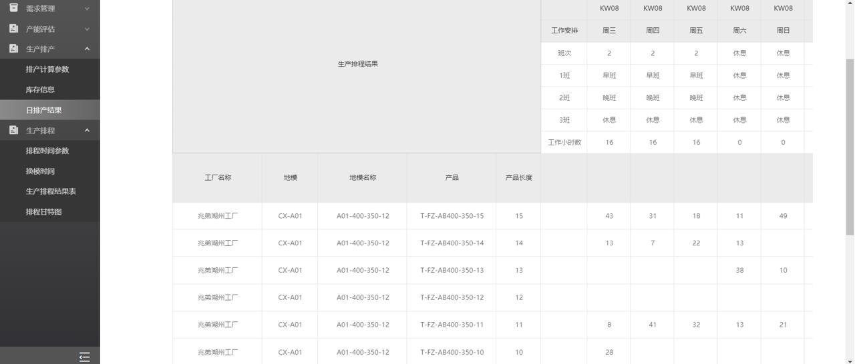The height and width of the screenshot is (364, 855).
Task: Collapse the 生产排产 menu chevron
Action: tap(87, 49)
